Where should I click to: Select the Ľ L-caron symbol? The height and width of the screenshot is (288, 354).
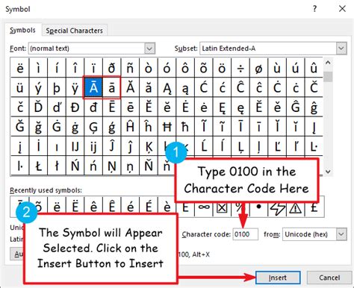(277, 146)
